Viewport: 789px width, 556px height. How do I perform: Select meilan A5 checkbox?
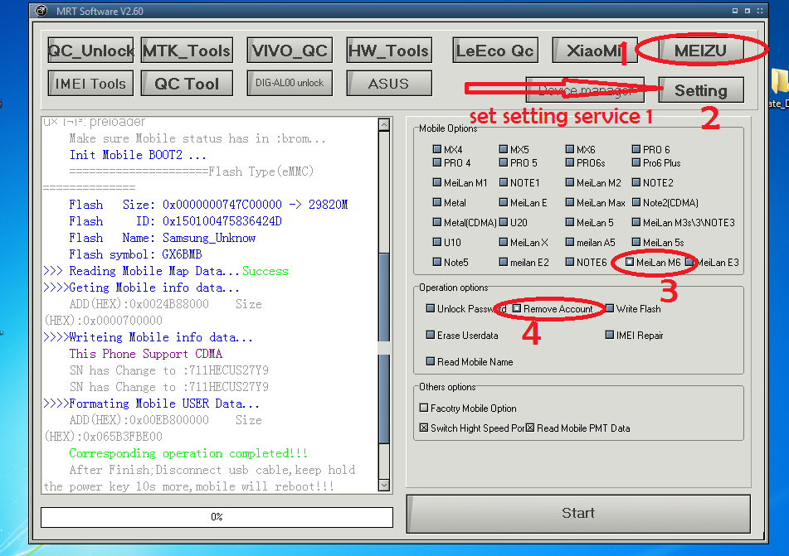(x=570, y=242)
